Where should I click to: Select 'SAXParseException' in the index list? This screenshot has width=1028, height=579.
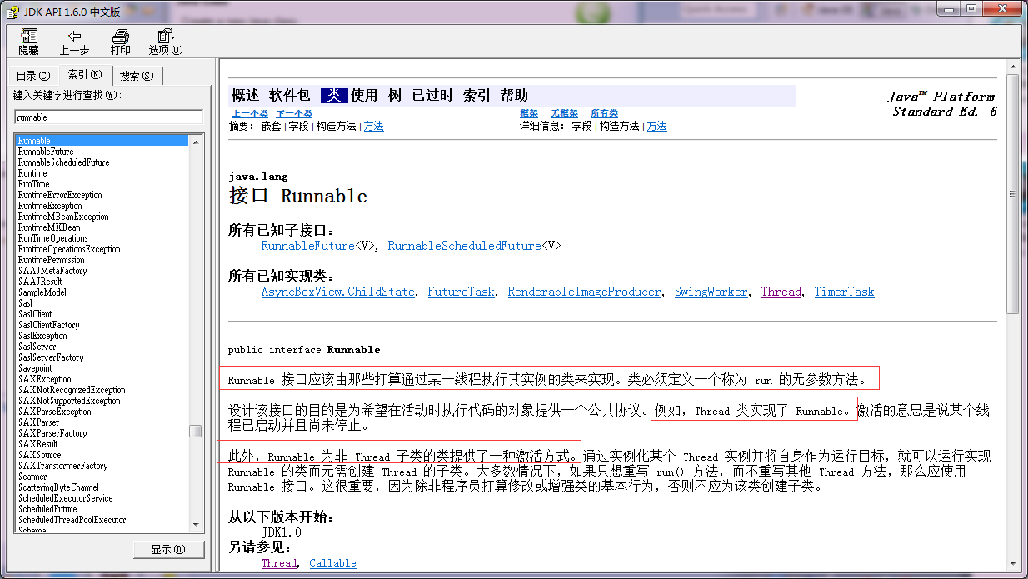55,412
